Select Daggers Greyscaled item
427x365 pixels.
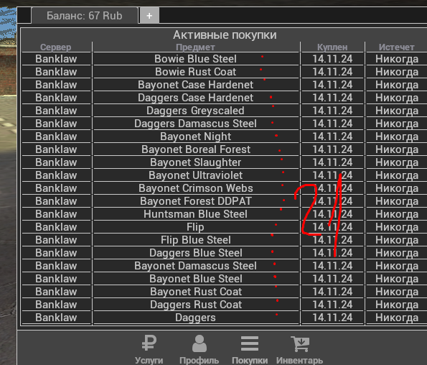(x=195, y=111)
